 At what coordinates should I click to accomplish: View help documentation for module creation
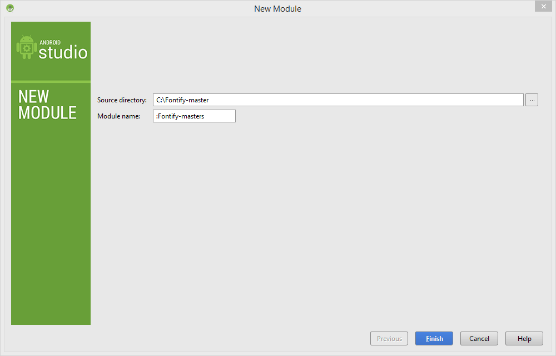pos(524,338)
